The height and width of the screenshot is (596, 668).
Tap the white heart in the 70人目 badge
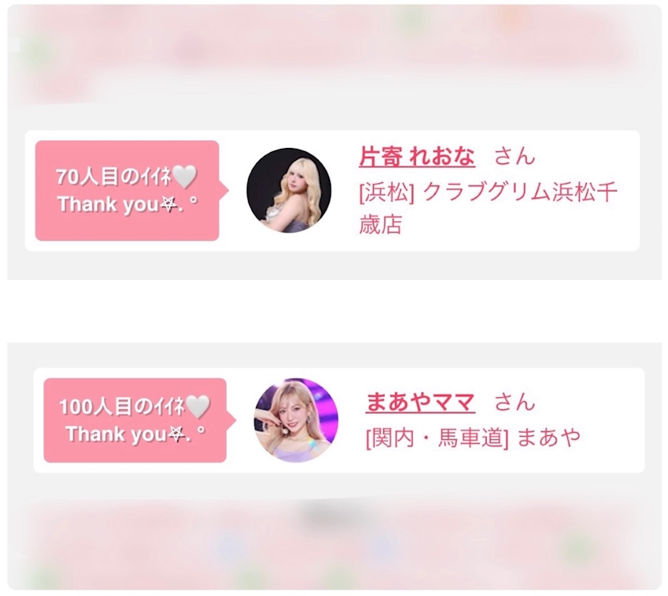point(184,177)
